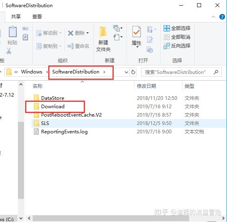Image resolution: width=227 pixels, height=222 pixels.
Task: Refresh the address bar location
Action: 133,72
